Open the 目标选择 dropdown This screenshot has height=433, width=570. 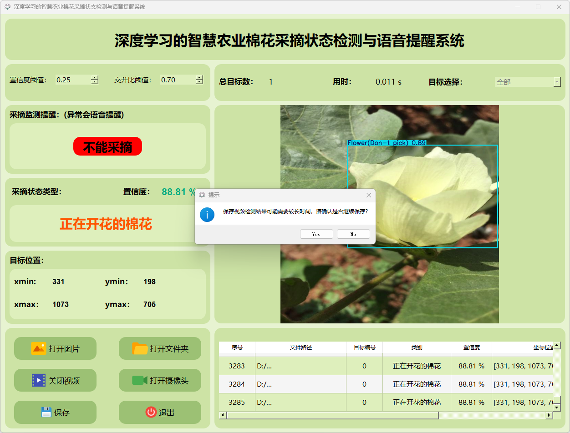tap(557, 82)
